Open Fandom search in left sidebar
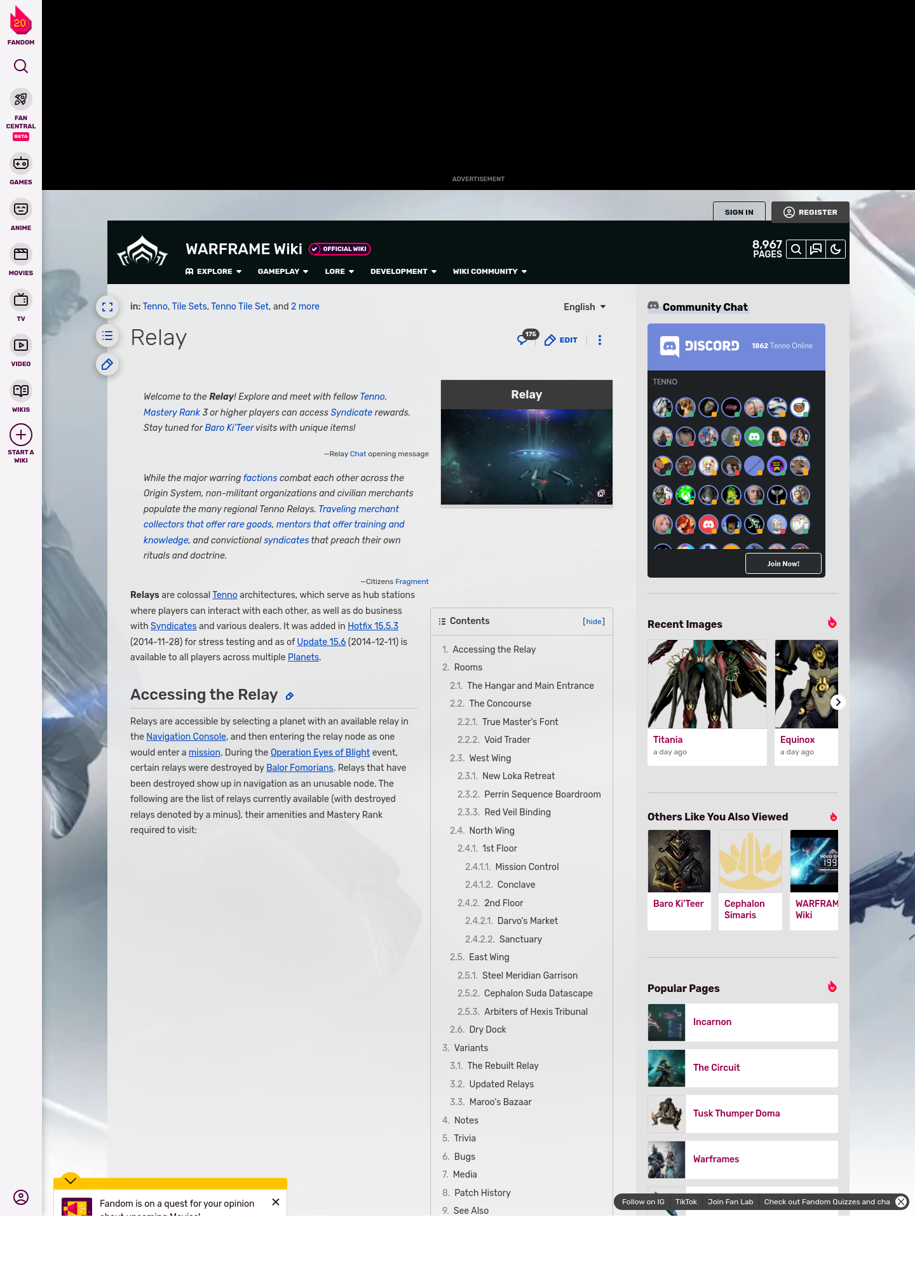Image resolution: width=915 pixels, height=1271 pixels. [21, 66]
